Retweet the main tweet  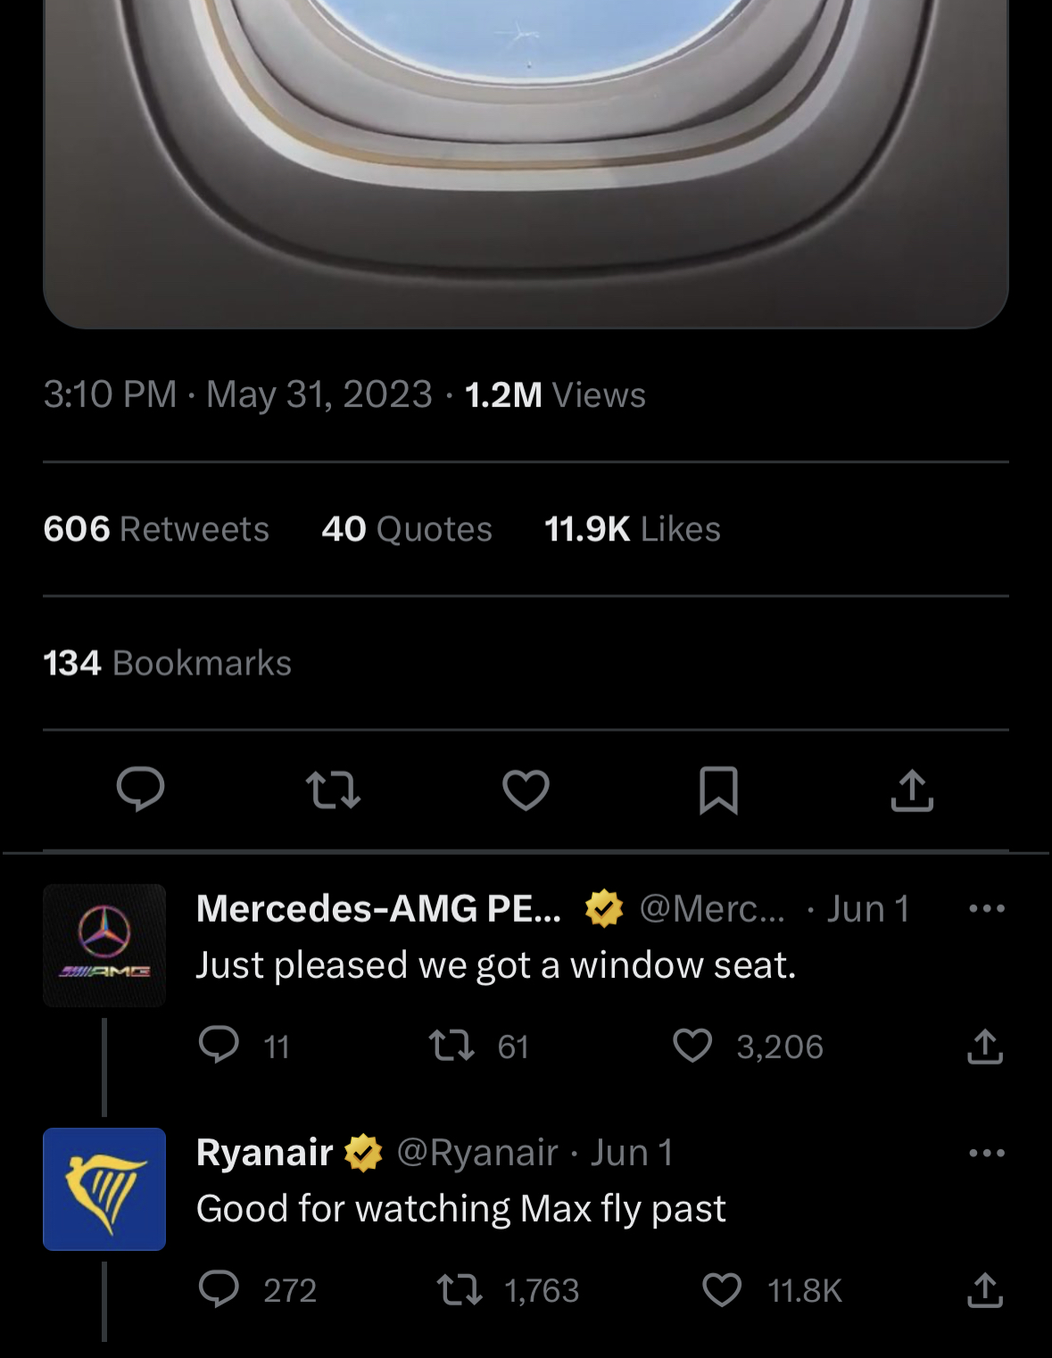click(x=333, y=790)
